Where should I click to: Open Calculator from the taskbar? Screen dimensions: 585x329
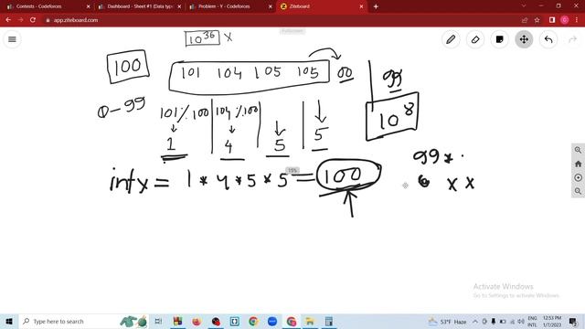(x=329, y=321)
